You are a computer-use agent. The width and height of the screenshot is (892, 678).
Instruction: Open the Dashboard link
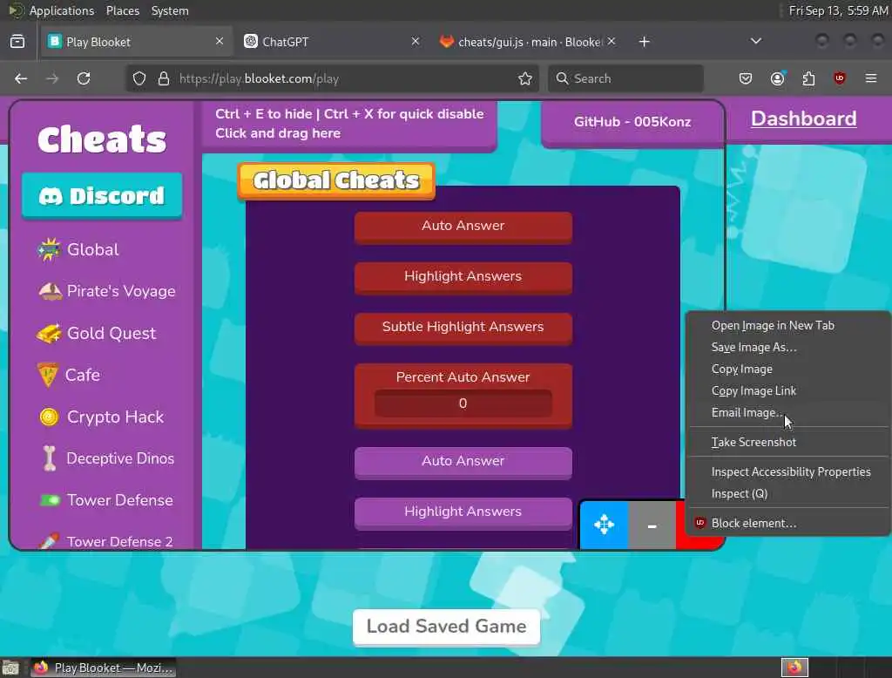(803, 119)
